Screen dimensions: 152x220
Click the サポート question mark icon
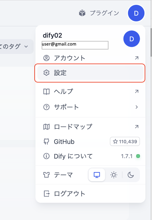(46, 107)
